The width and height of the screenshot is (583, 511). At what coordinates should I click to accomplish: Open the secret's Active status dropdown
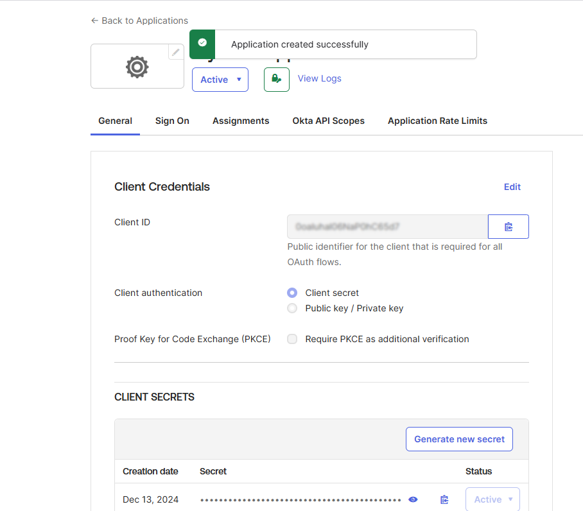pyautogui.click(x=492, y=499)
